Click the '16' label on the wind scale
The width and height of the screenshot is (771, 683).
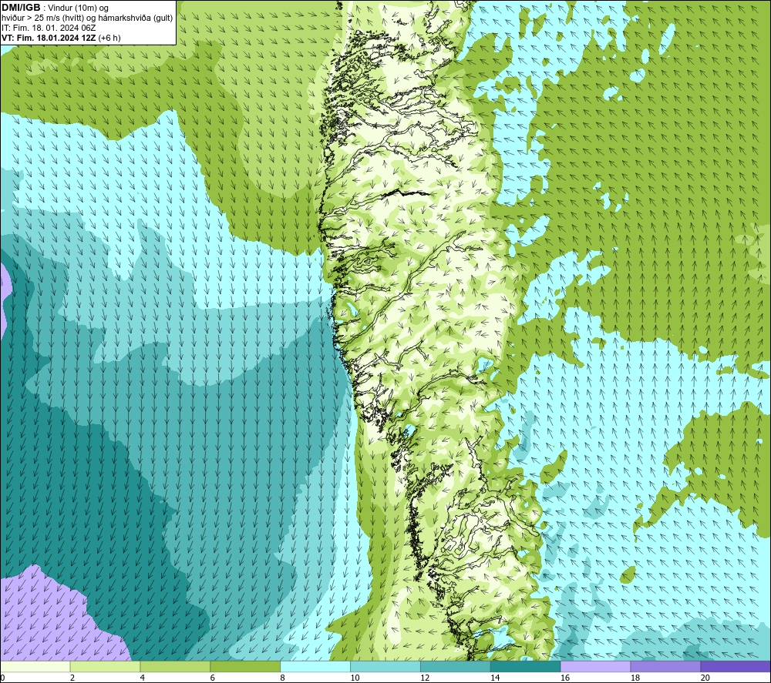[x=565, y=678]
